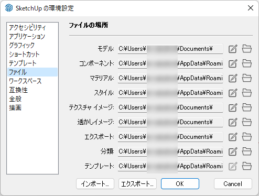This screenshot has height=196, width=259.
Task: Open the folder icon for 透かしイメージ
Action: click(247, 122)
